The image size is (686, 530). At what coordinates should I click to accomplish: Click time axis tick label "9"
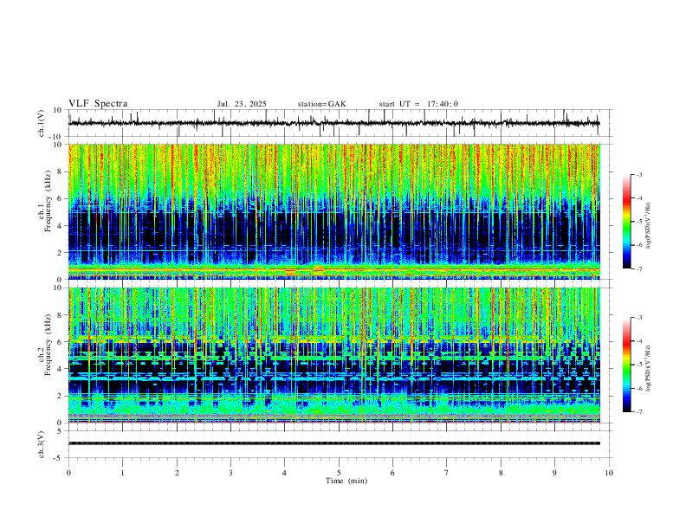pos(554,473)
